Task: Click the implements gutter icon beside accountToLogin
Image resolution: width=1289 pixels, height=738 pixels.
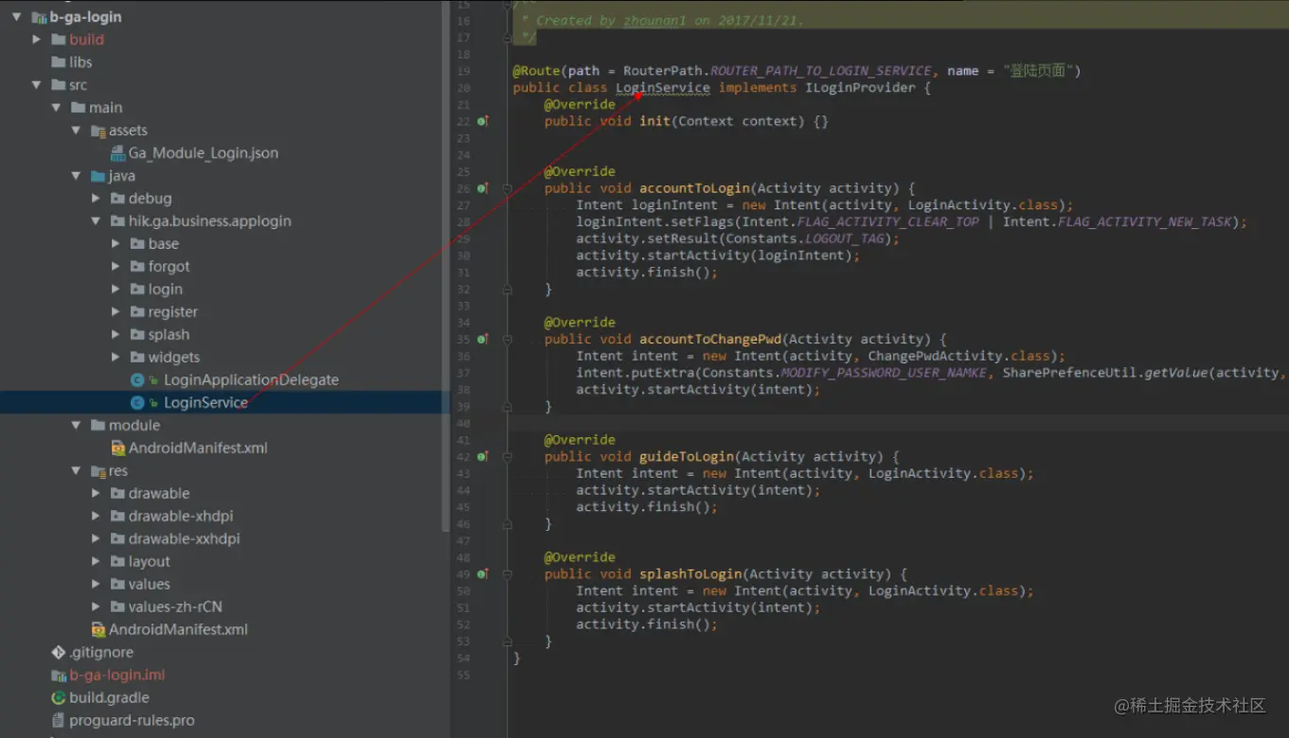Action: (x=483, y=188)
